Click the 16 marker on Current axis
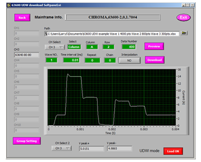 [179, 70]
